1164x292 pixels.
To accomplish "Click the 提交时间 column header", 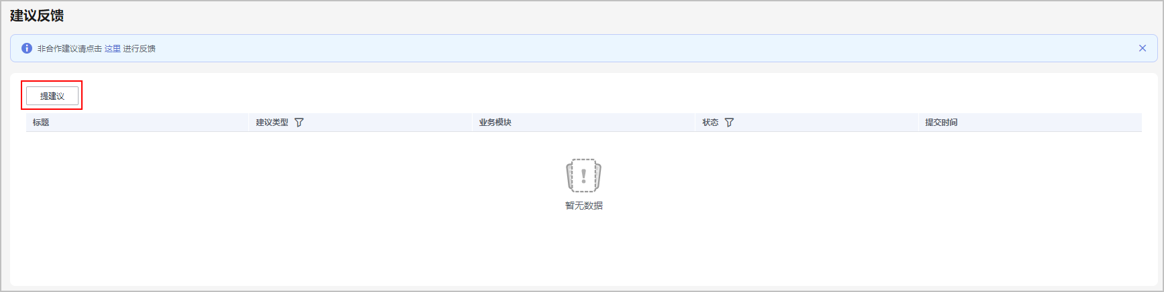I will tap(1030, 123).
